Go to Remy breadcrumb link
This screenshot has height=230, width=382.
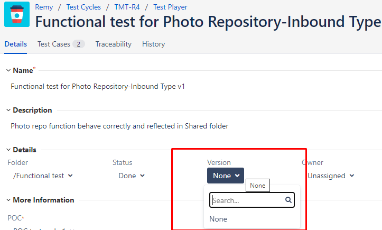[44, 7]
